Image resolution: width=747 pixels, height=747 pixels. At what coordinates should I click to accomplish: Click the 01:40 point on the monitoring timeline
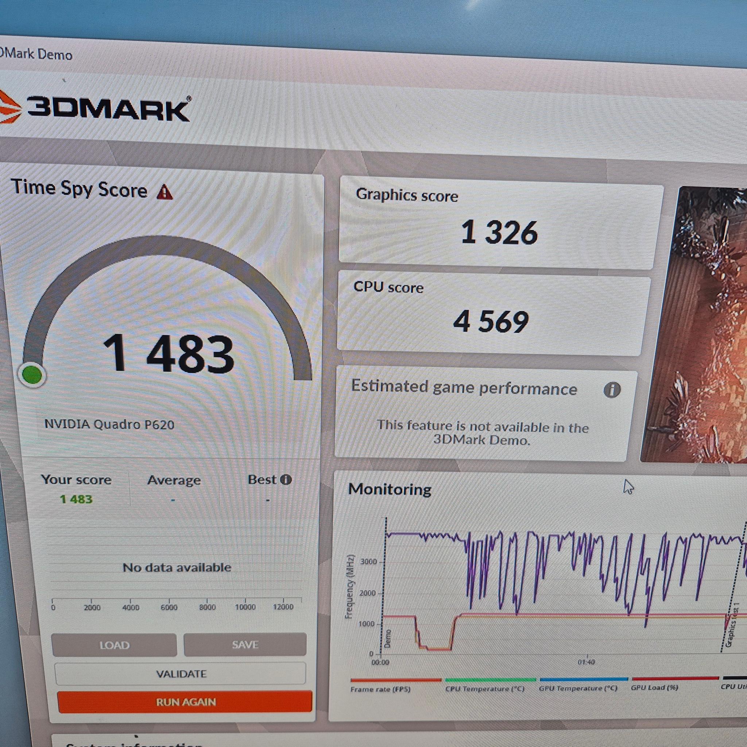(x=586, y=662)
